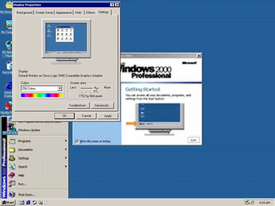The image size is (275, 206).
Task: Select the My Network Places desktop icon
Action: coord(8,49)
